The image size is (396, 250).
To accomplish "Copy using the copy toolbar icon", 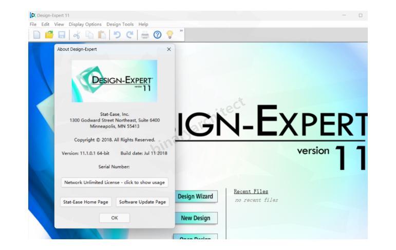I will point(89,35).
